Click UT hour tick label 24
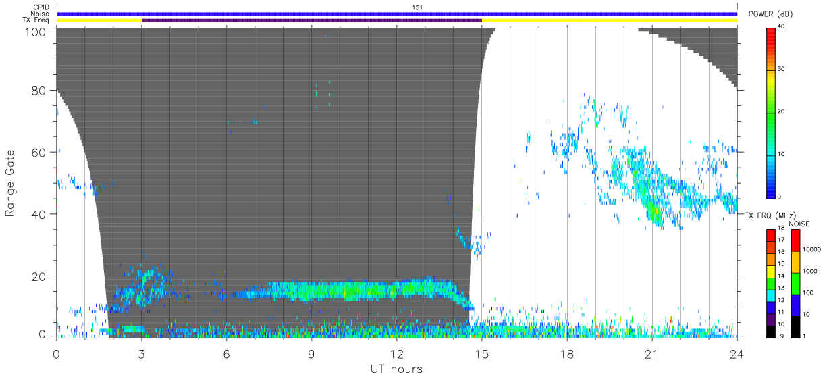 point(737,353)
